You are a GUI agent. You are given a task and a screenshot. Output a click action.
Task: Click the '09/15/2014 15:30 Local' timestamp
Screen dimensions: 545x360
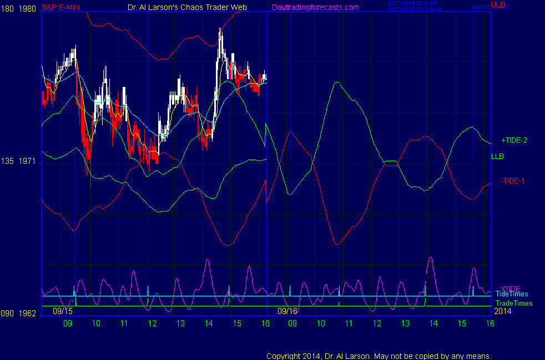pos(415,9)
